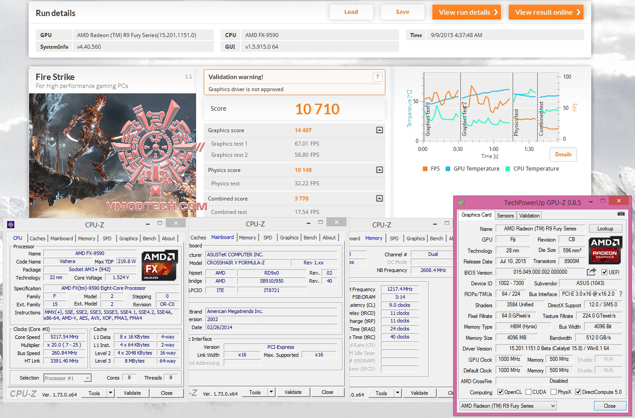Open the Bench tab in first CPU-Z window
This screenshot has height=418, width=635.
[150, 238]
